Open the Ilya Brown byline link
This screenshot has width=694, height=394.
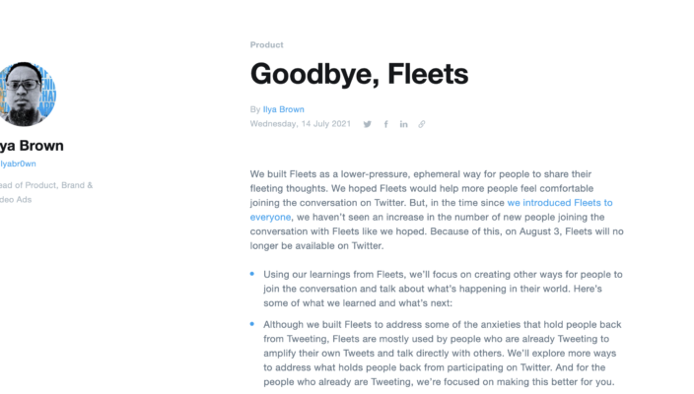pos(284,109)
